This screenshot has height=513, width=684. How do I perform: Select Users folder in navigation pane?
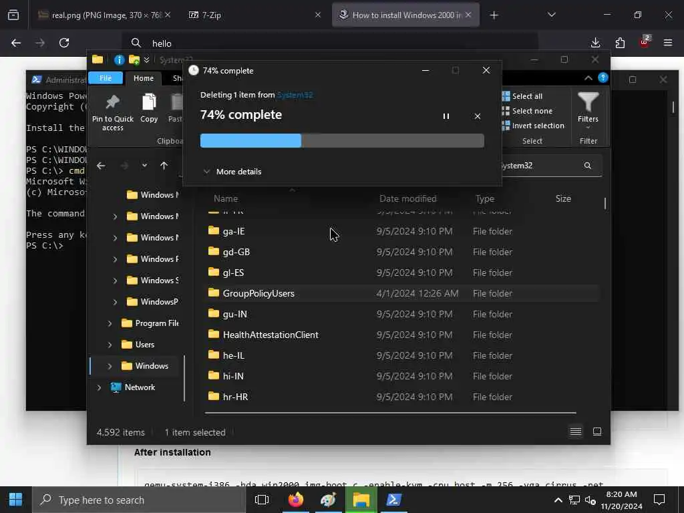(x=144, y=345)
